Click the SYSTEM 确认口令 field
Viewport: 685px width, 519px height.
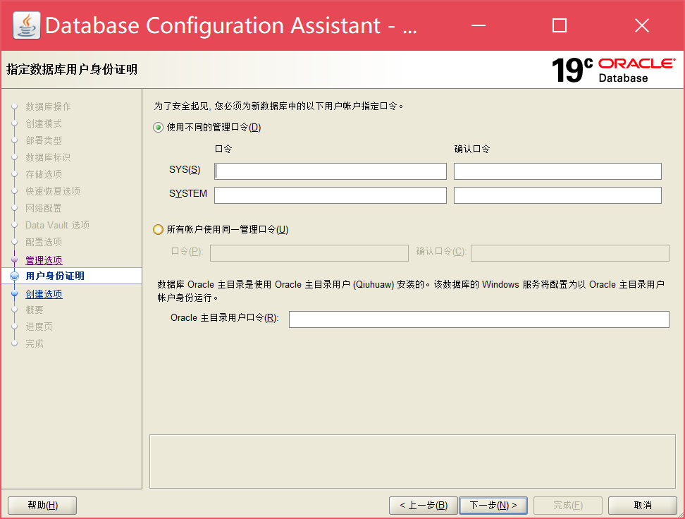coord(557,195)
